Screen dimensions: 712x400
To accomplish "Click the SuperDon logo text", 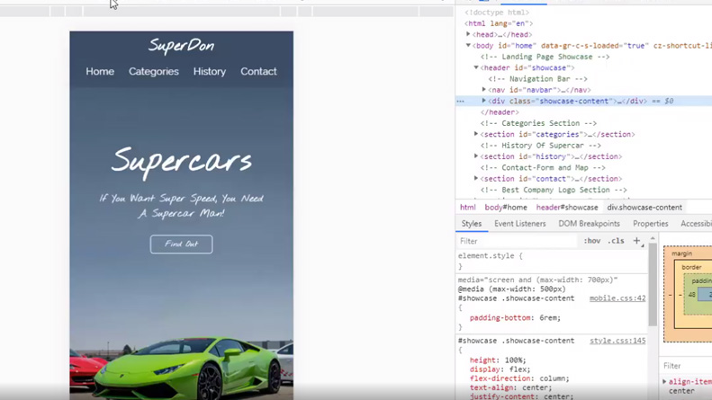I will coord(181,46).
